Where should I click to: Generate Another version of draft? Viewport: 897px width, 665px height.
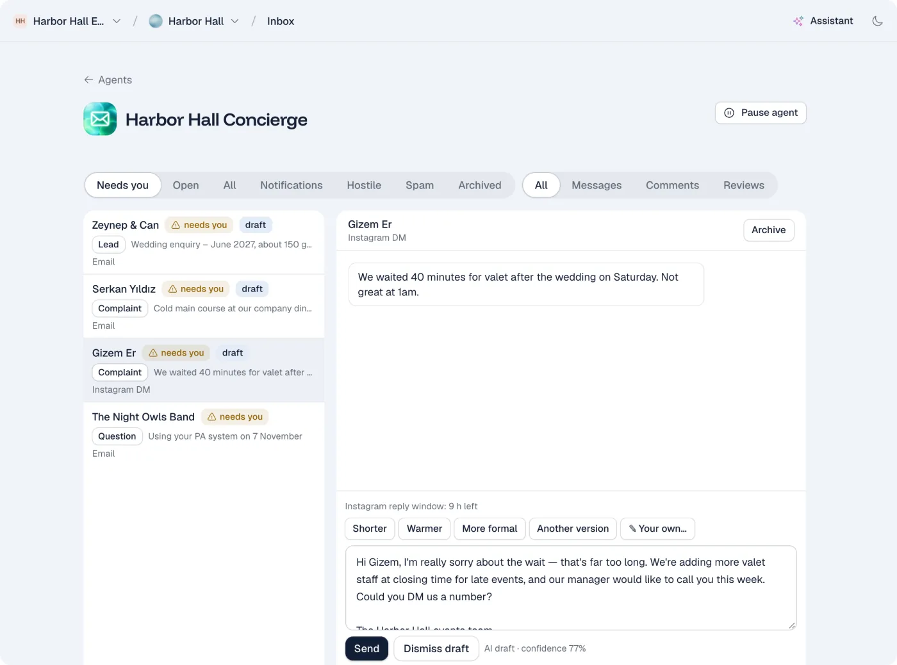tap(573, 529)
